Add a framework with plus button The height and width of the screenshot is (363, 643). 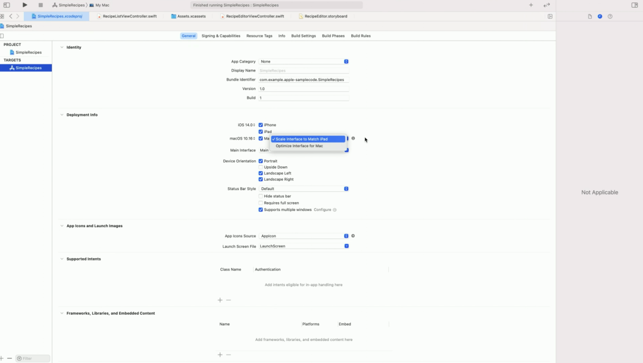(220, 355)
